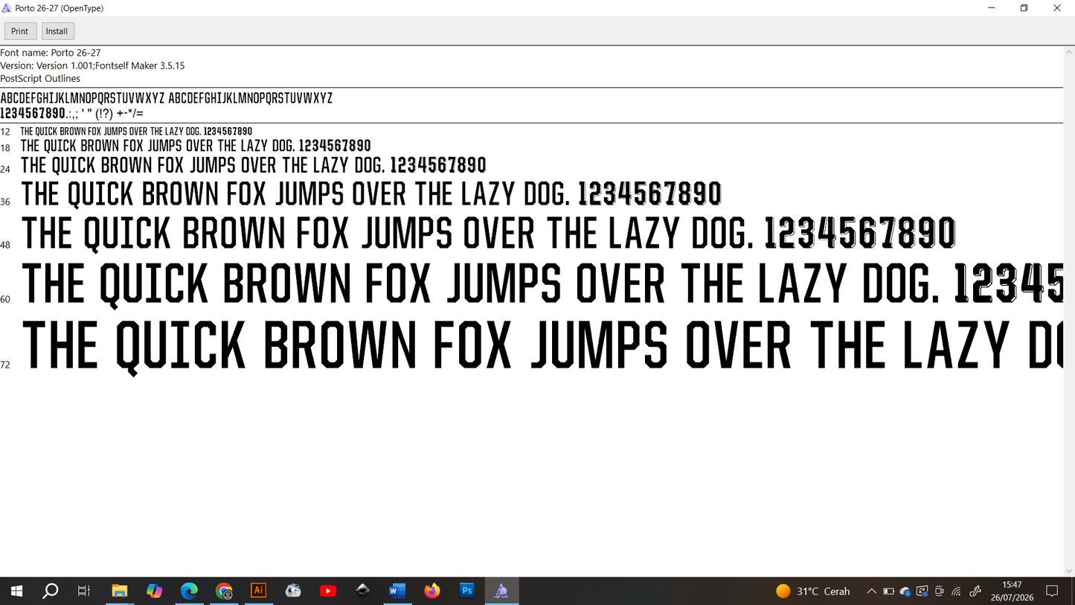This screenshot has height=605, width=1075.
Task: Switch to Microsoft Edge in the taskbar
Action: [x=189, y=591]
